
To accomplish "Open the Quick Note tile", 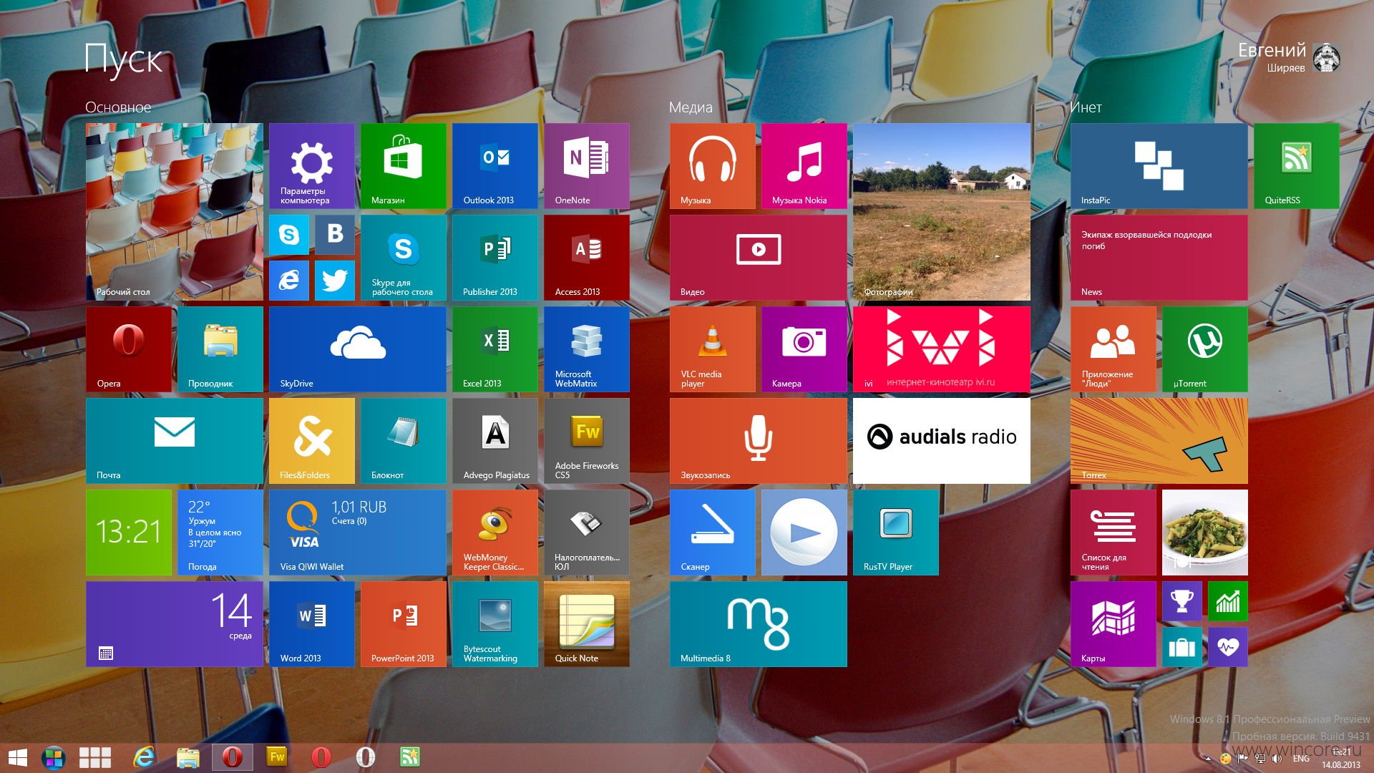I will [x=586, y=624].
